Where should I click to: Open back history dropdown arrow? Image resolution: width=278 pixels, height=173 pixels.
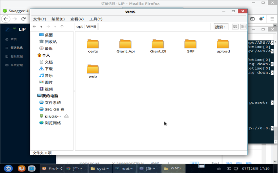(41, 27)
